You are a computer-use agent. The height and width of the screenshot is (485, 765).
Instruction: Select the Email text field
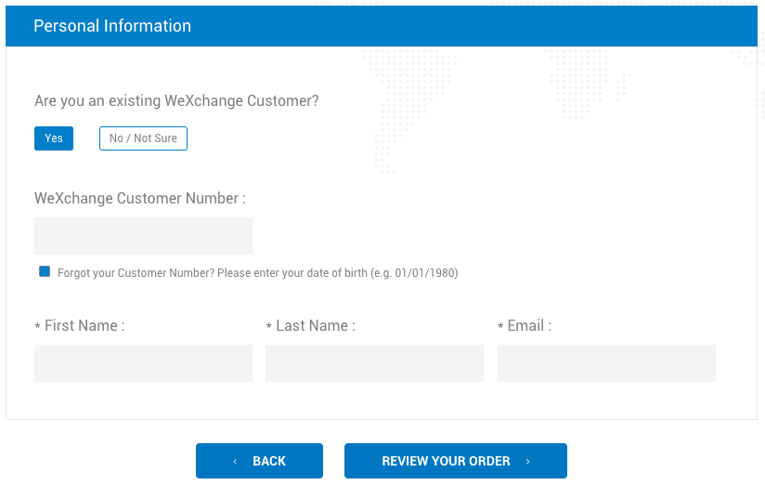coord(606,363)
